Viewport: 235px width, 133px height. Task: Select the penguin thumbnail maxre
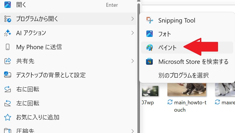(225, 89)
